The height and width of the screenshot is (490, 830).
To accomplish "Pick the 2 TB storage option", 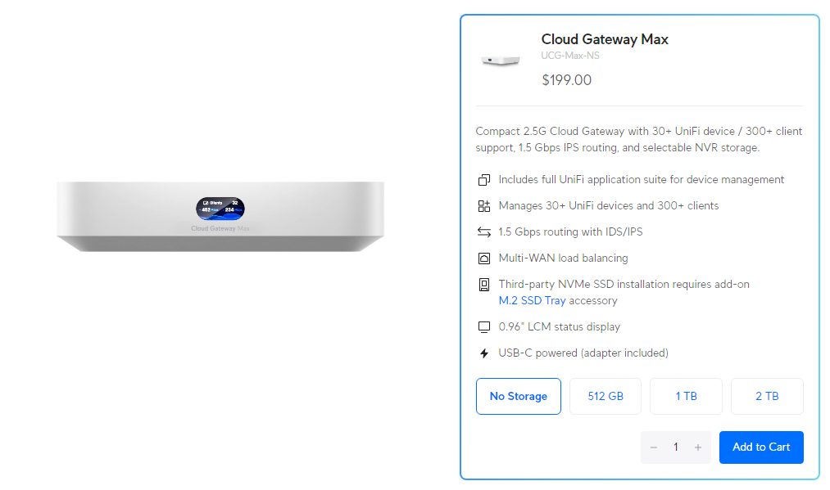I will click(x=767, y=396).
